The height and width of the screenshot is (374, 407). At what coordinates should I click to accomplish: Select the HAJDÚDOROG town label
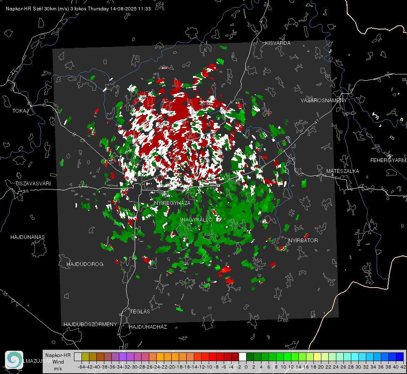[x=85, y=264]
